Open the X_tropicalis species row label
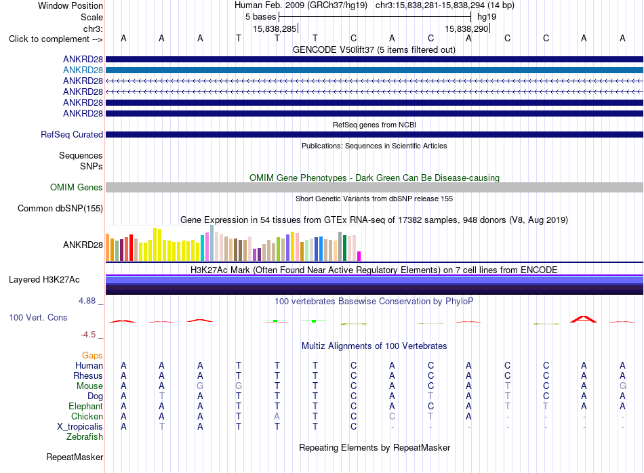 (80, 427)
